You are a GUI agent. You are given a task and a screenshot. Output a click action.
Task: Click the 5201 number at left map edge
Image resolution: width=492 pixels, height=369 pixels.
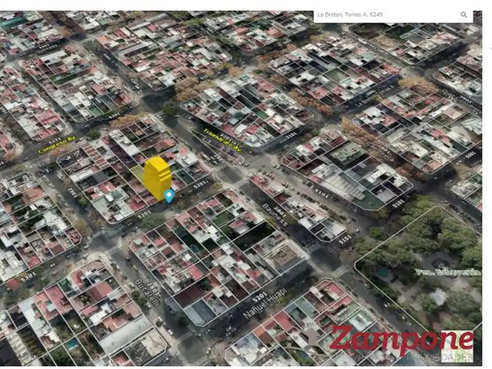pos(28,276)
